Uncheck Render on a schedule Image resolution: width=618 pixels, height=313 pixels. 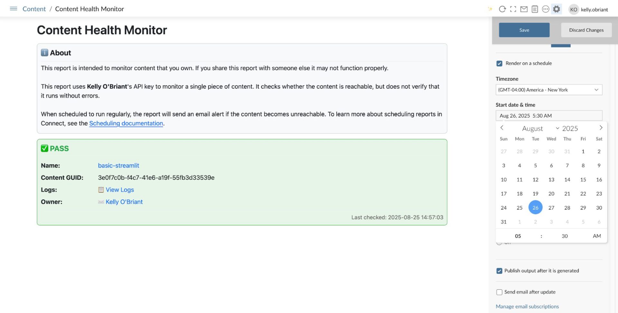click(499, 64)
